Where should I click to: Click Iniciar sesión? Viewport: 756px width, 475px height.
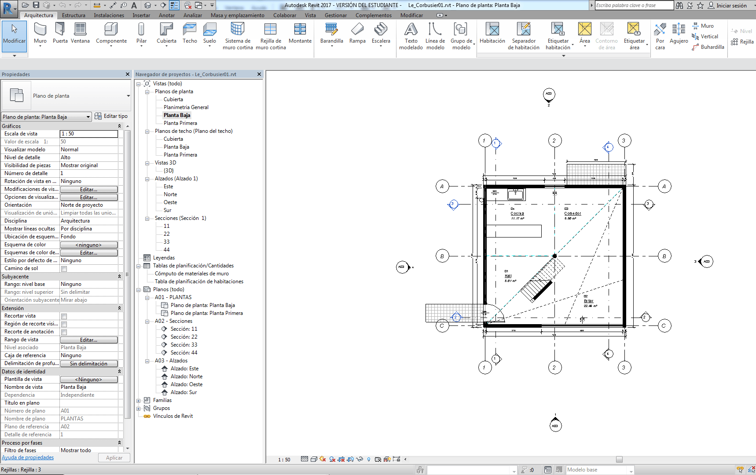pyautogui.click(x=727, y=5)
